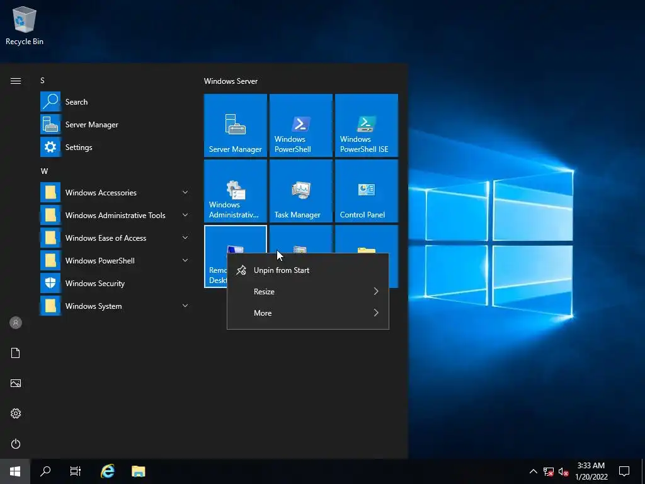Click the hamburger menu at top of Start
Viewport: 645px width, 484px height.
[x=16, y=81]
